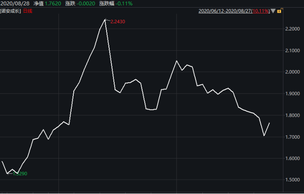This screenshot has height=194, width=304.
Task: Click the green low value marker
Action: [19, 173]
